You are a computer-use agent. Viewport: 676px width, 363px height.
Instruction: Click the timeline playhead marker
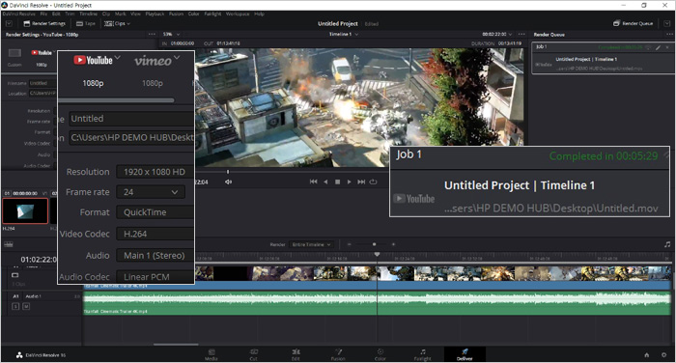[377, 255]
